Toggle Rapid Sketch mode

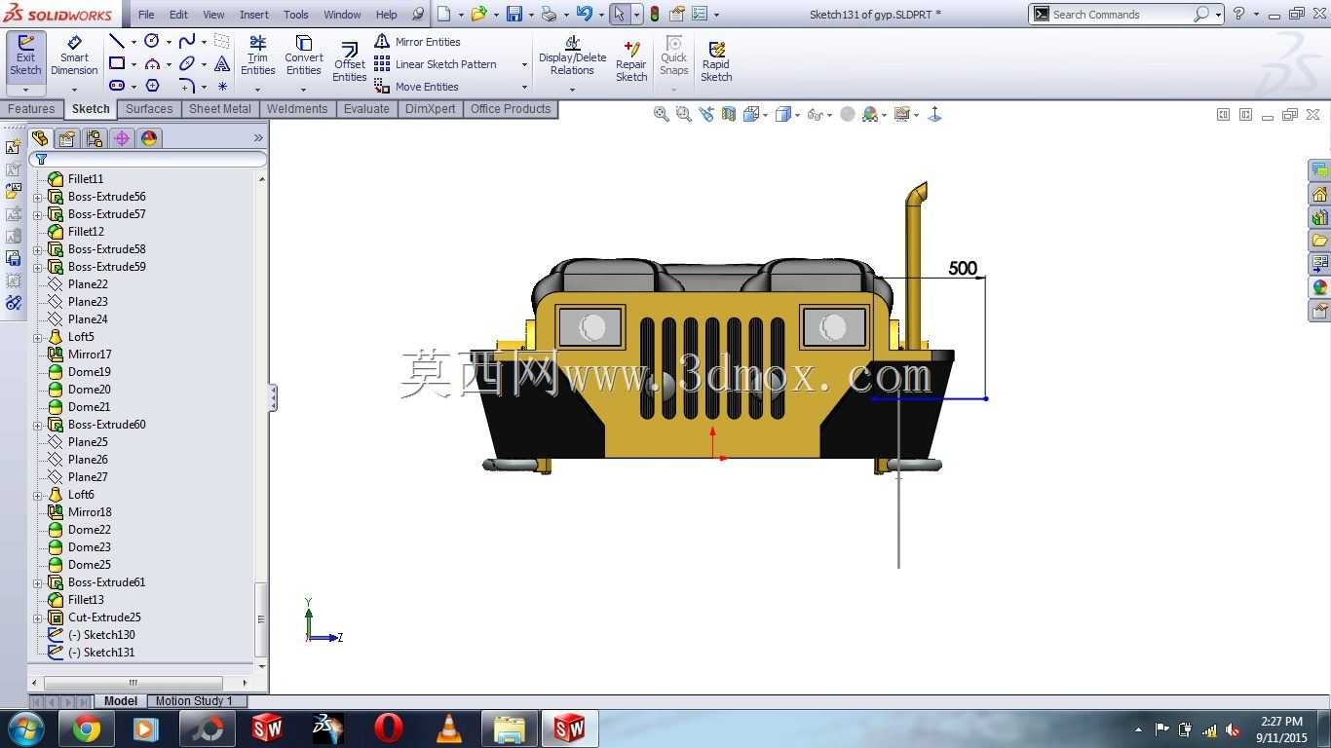point(716,61)
